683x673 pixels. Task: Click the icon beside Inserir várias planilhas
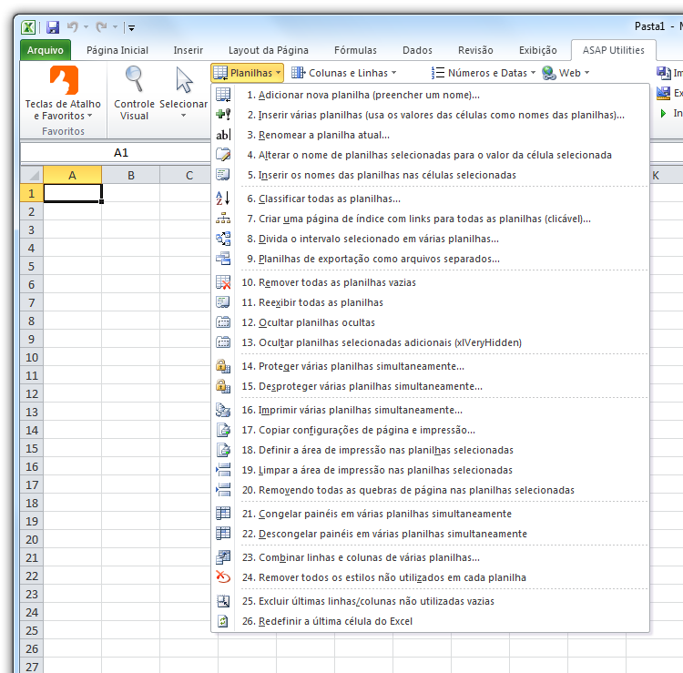[x=223, y=115]
